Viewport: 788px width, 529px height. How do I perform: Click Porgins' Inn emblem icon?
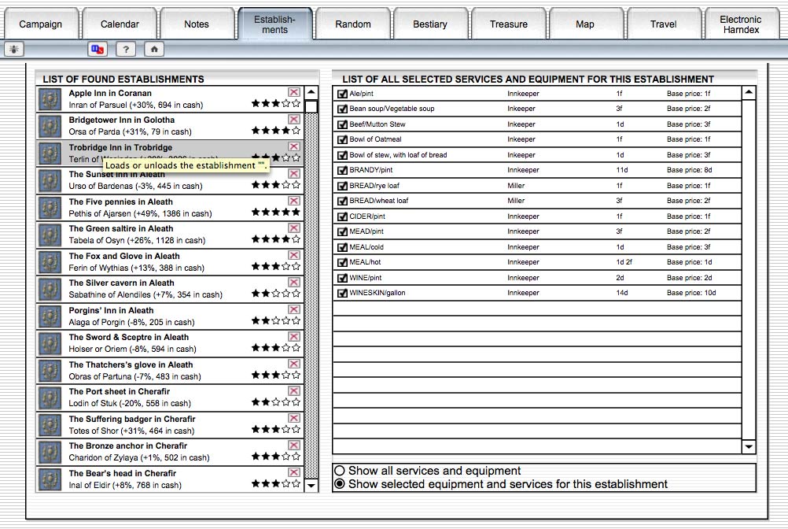50,316
